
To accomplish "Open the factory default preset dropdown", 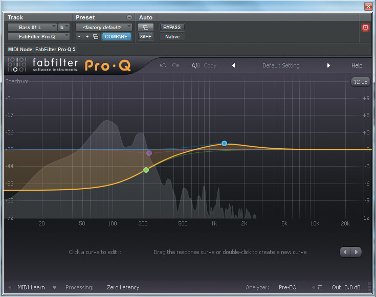I will [103, 27].
